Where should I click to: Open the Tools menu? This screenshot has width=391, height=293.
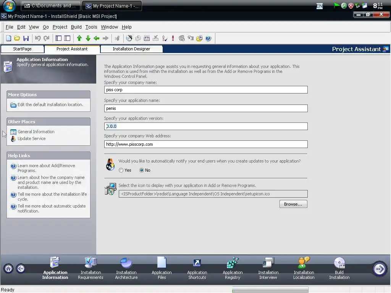coord(91,27)
